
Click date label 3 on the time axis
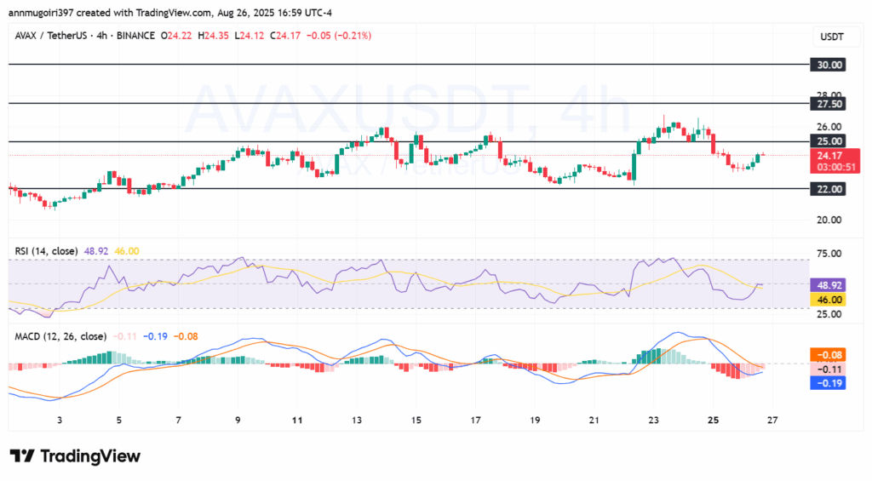point(60,421)
